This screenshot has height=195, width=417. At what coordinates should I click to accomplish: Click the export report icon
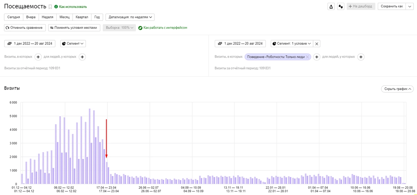[331, 6]
